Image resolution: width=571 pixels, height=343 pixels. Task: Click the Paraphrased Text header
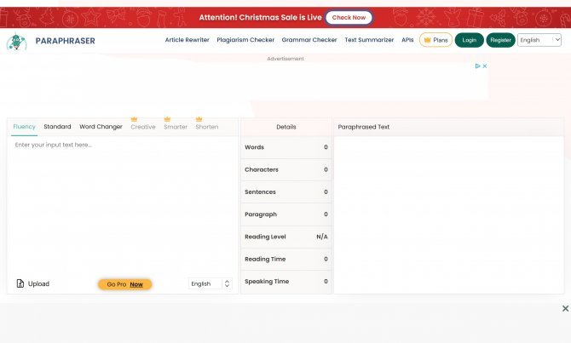(363, 127)
